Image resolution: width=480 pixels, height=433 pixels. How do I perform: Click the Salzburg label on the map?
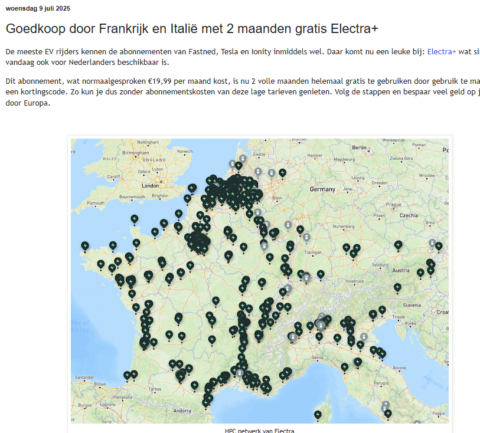(380, 265)
